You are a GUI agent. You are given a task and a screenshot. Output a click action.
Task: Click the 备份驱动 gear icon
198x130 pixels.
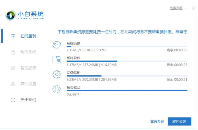point(57,89)
